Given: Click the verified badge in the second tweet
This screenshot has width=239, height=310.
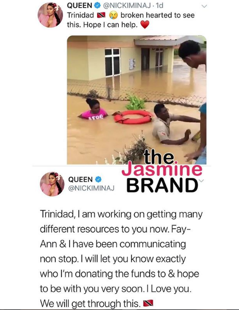Looking at the screenshot, I should tap(98, 179).
